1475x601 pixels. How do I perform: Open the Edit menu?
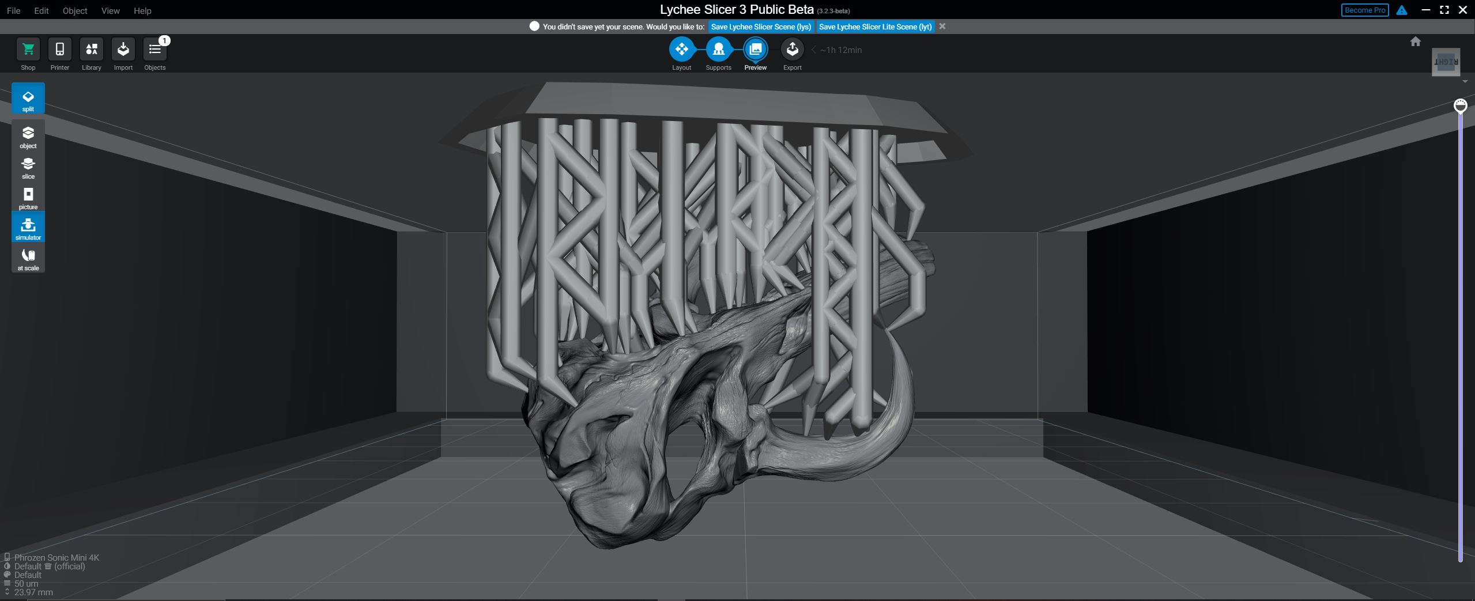click(42, 10)
